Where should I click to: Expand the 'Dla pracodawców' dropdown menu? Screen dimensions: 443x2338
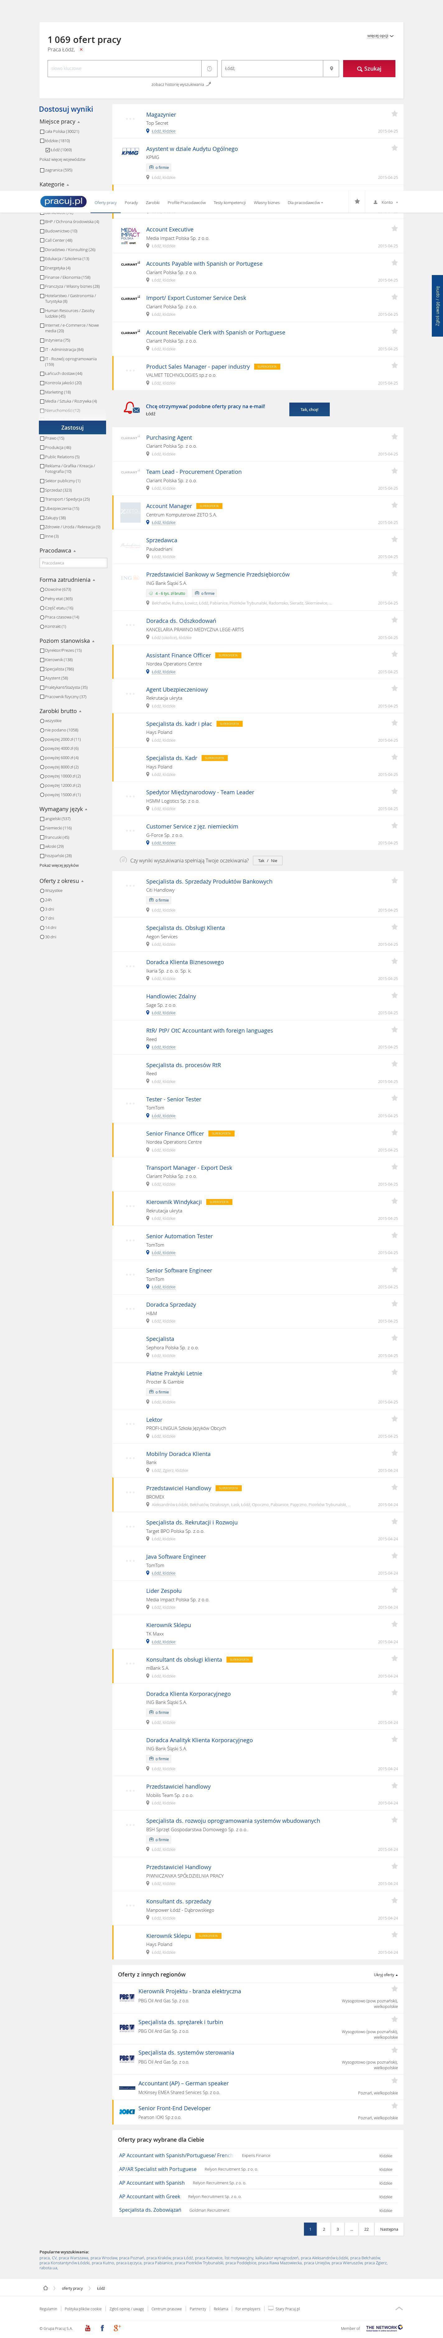pos(305,203)
